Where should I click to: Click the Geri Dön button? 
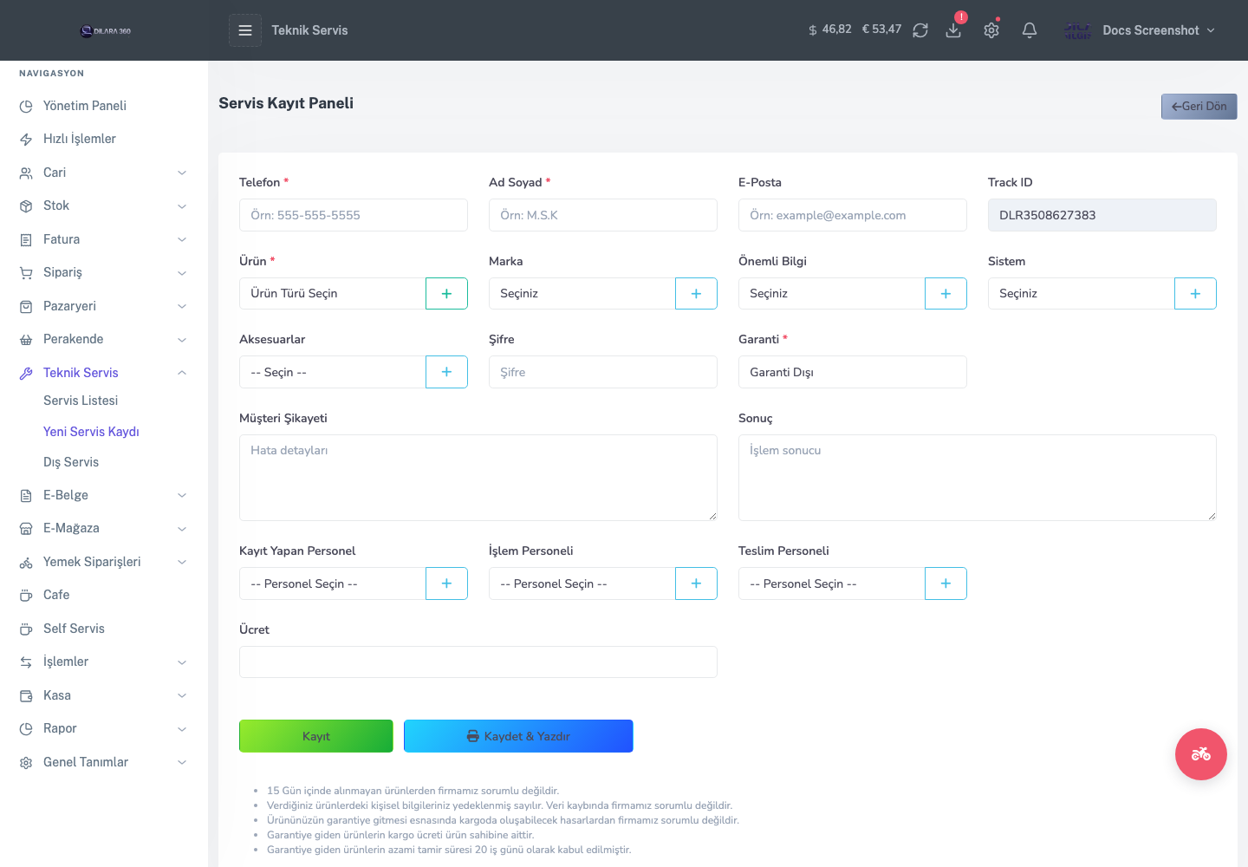(1199, 107)
